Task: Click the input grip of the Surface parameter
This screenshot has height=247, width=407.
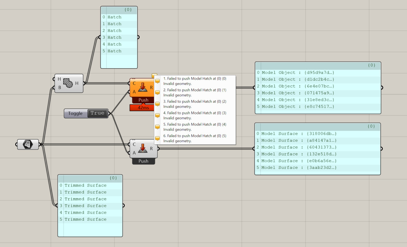Action: 17,144
